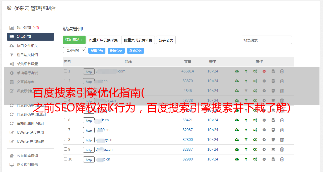Screen dimensions: 323x172
Task: Click the gears icon in row 2
Action: point(255,81)
